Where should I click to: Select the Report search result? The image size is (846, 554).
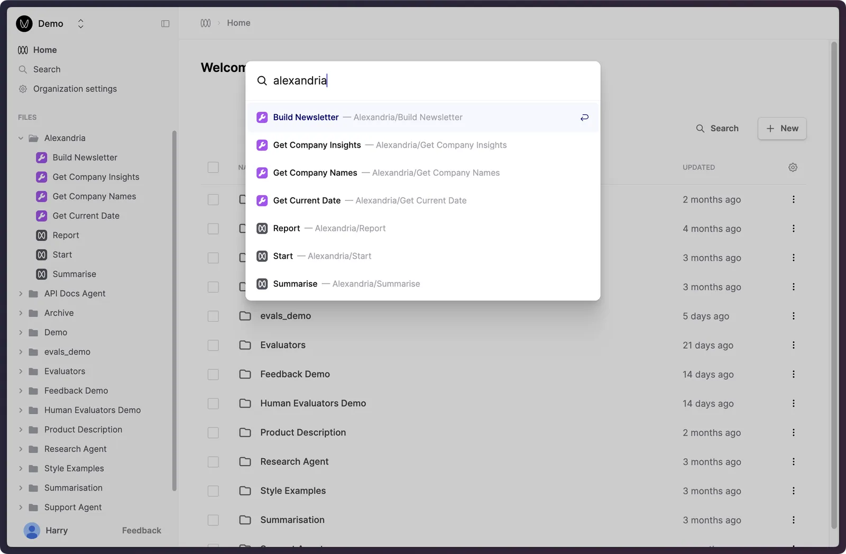coord(423,229)
